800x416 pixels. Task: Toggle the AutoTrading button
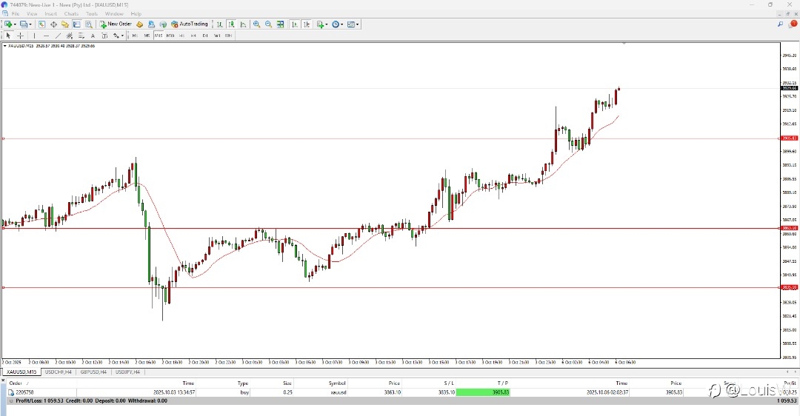[190, 24]
